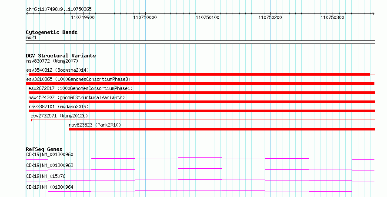Open variant esv3540312 (Boomsma2014) label
The width and height of the screenshot is (387, 197).
[57, 70]
